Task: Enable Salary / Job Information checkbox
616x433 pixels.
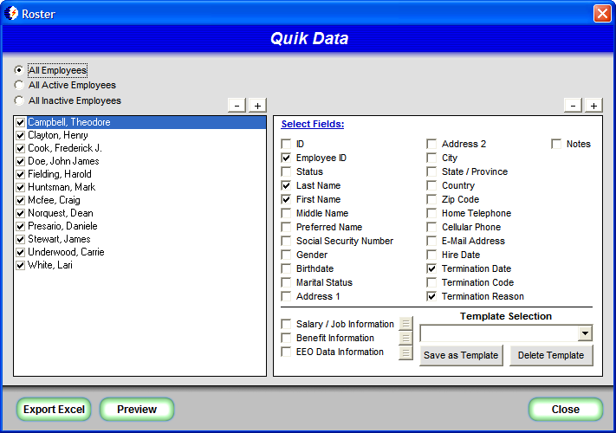Action: coord(286,324)
